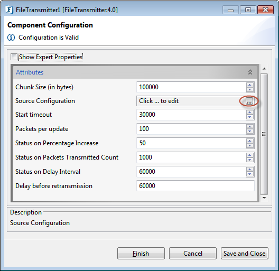
Task: Increase Chunk Size with up arrow
Action: pyautogui.click(x=250, y=85)
